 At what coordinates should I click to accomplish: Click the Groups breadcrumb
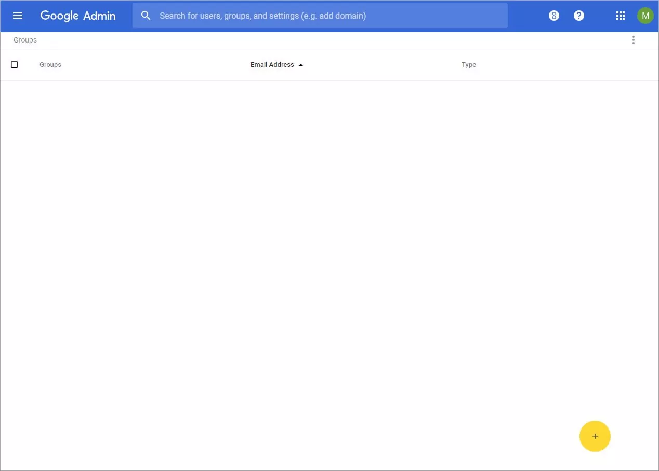coord(25,40)
